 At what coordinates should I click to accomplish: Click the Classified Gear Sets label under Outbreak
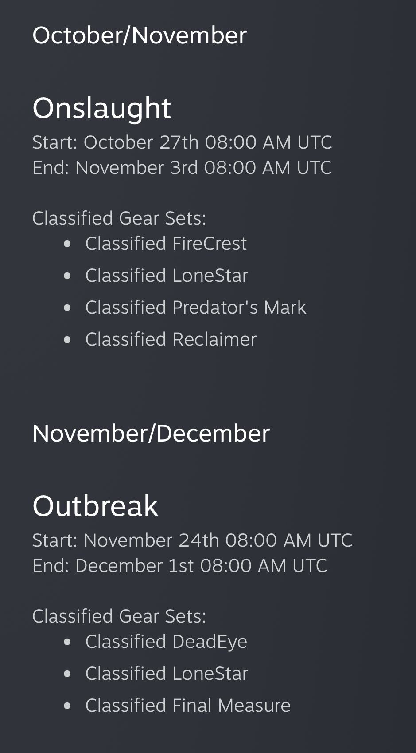[119, 616]
